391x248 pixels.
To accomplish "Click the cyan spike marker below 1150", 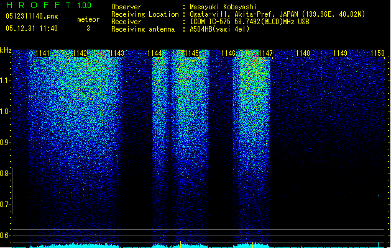I will point(379,245).
